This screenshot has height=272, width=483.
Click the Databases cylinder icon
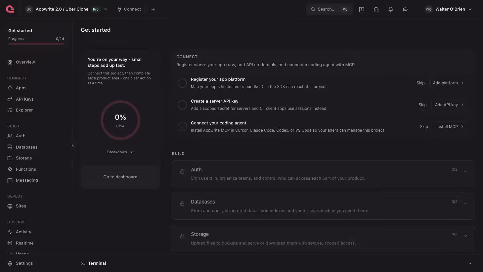10,147
